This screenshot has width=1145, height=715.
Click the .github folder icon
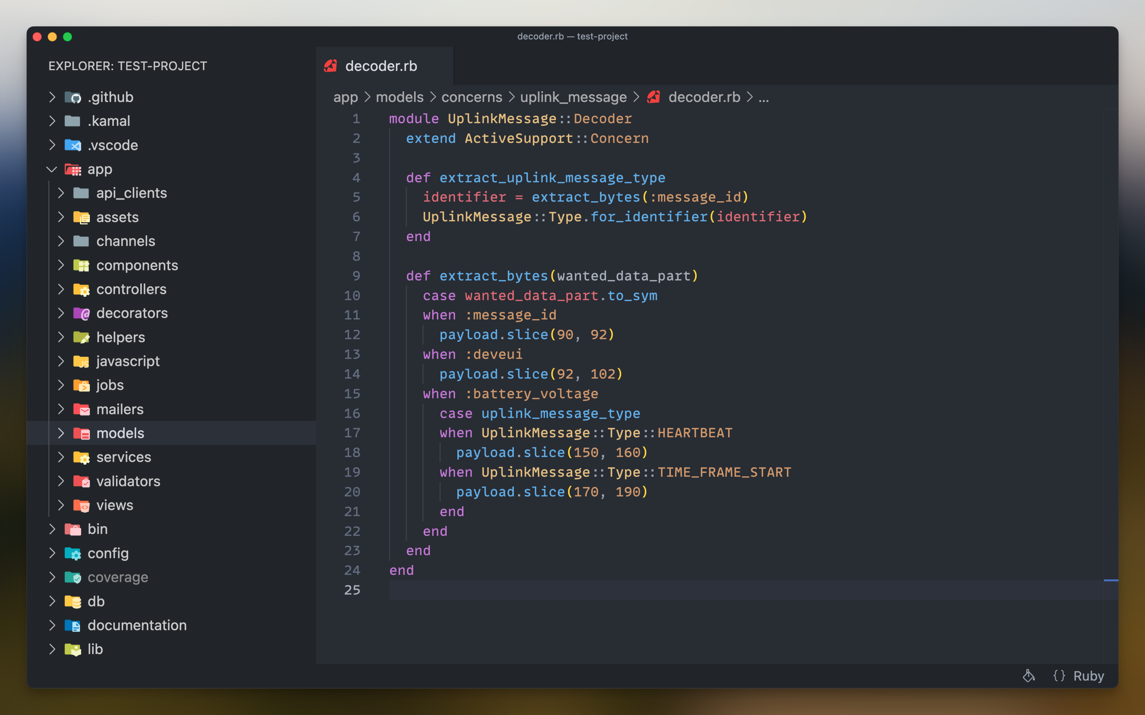click(73, 97)
